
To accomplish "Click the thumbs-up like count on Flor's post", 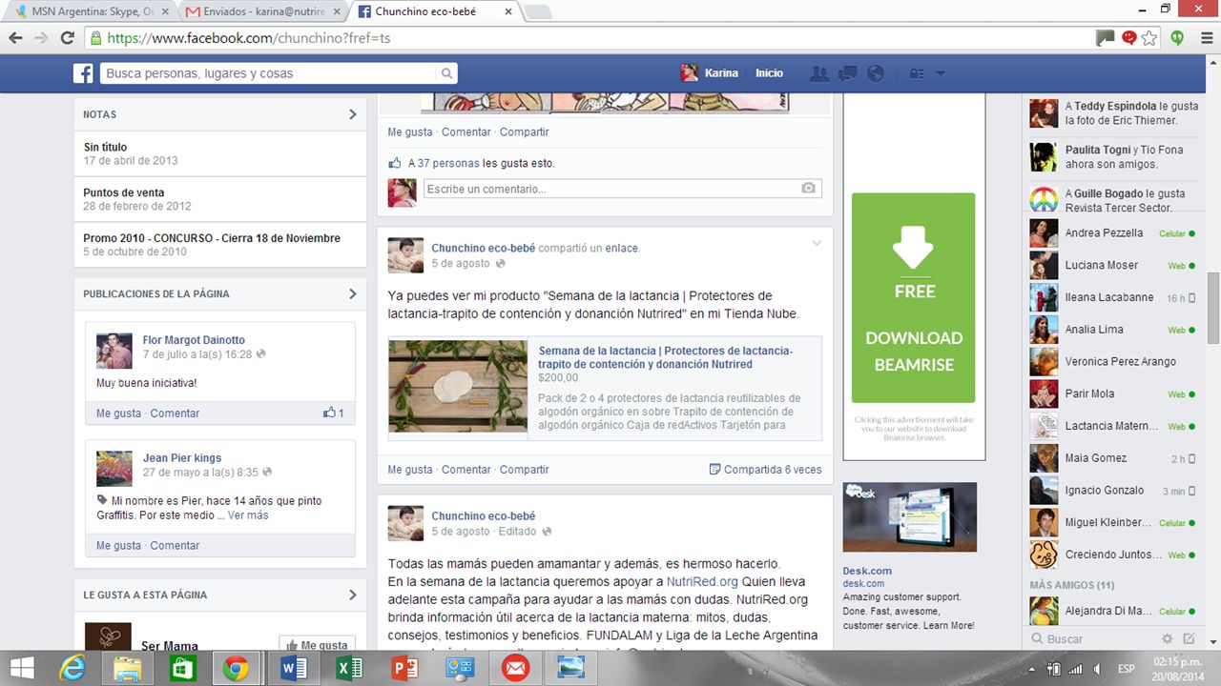I will (x=334, y=413).
